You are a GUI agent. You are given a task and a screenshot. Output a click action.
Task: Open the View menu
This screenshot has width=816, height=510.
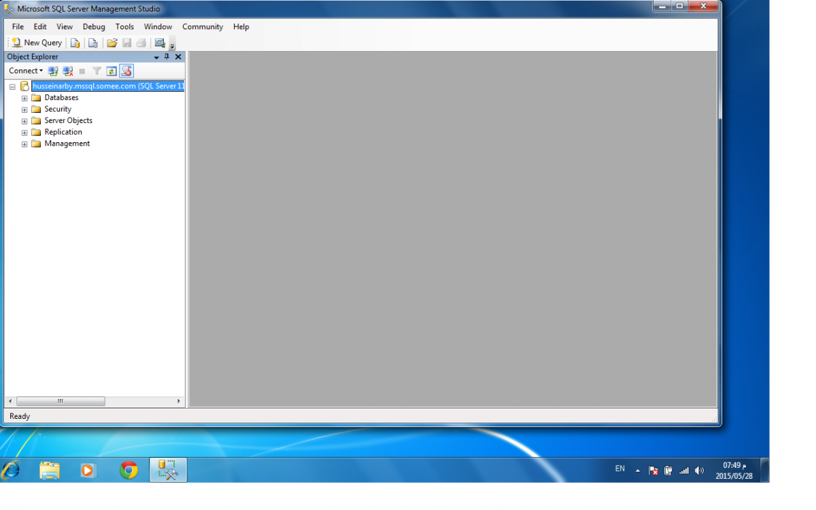(65, 27)
